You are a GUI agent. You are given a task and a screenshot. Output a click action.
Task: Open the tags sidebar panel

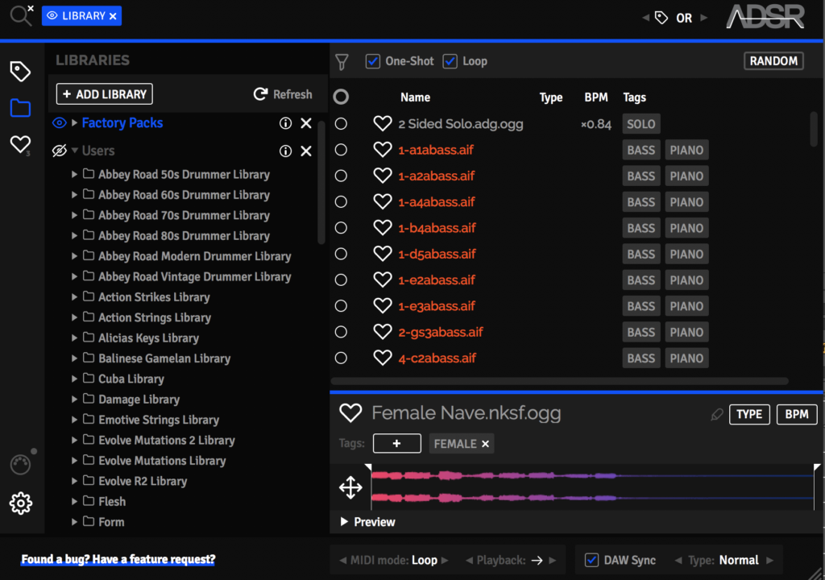coord(20,72)
